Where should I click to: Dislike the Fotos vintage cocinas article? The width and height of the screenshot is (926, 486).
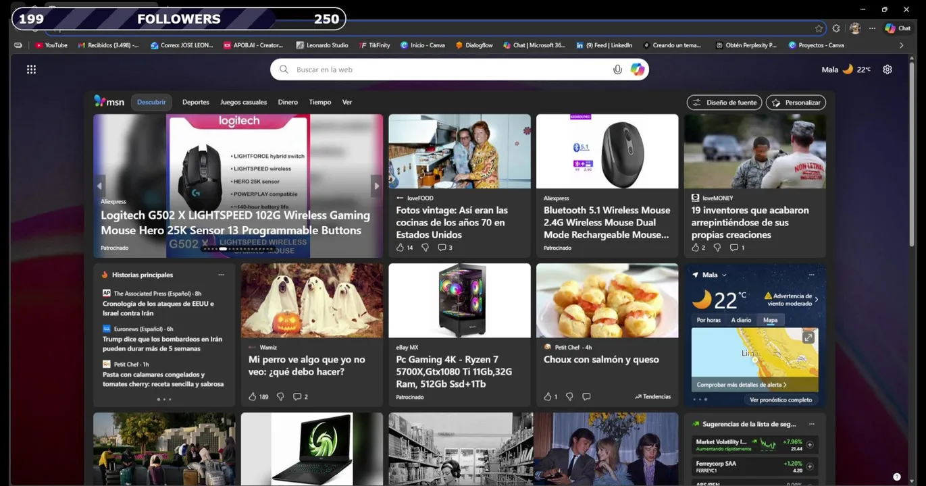click(425, 248)
